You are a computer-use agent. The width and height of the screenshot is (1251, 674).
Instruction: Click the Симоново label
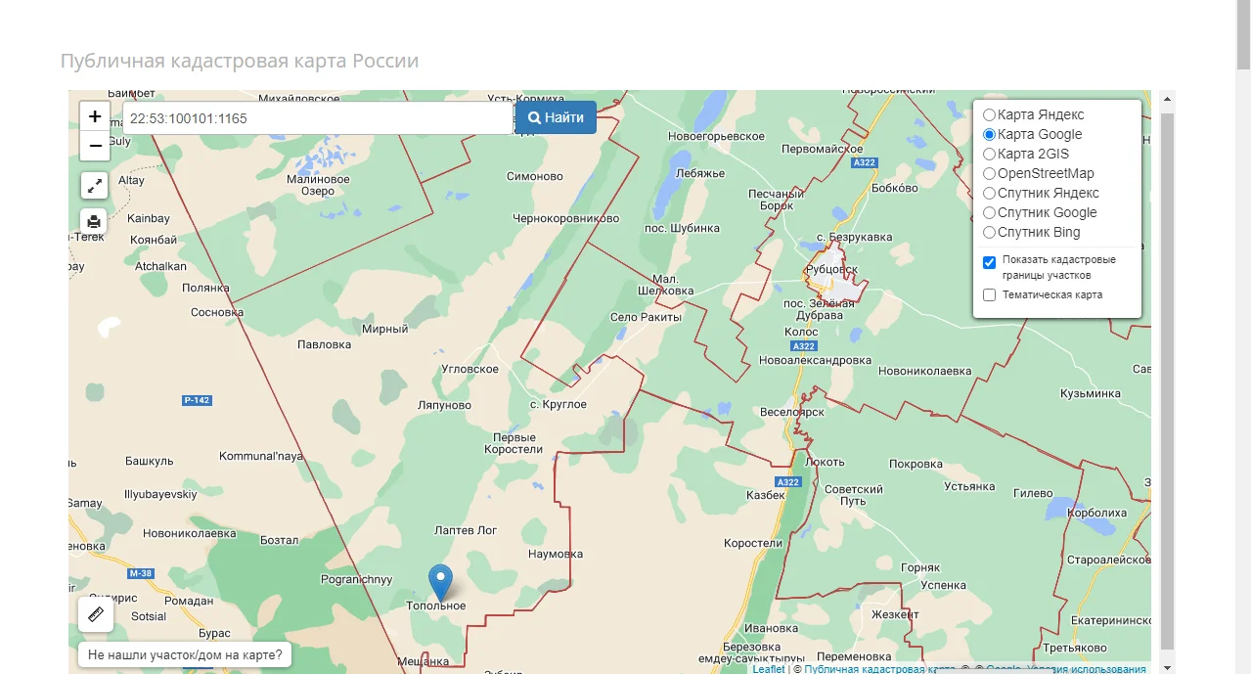pyautogui.click(x=535, y=176)
